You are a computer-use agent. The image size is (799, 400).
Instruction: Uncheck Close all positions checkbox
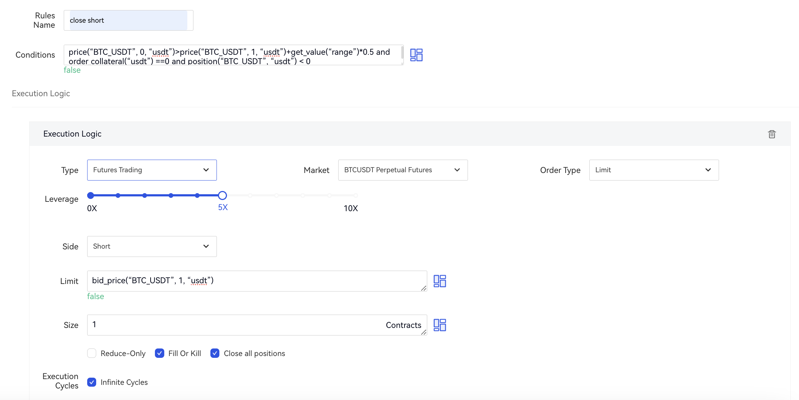click(x=215, y=353)
